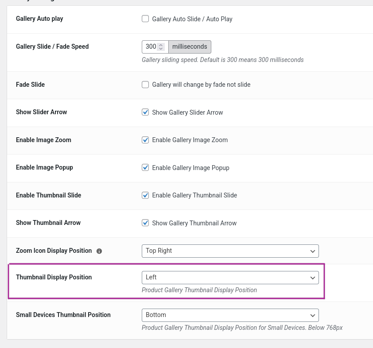Expand the Small Devices Thumbnail Position dropdown
The height and width of the screenshot is (348, 373).
pyautogui.click(x=230, y=315)
